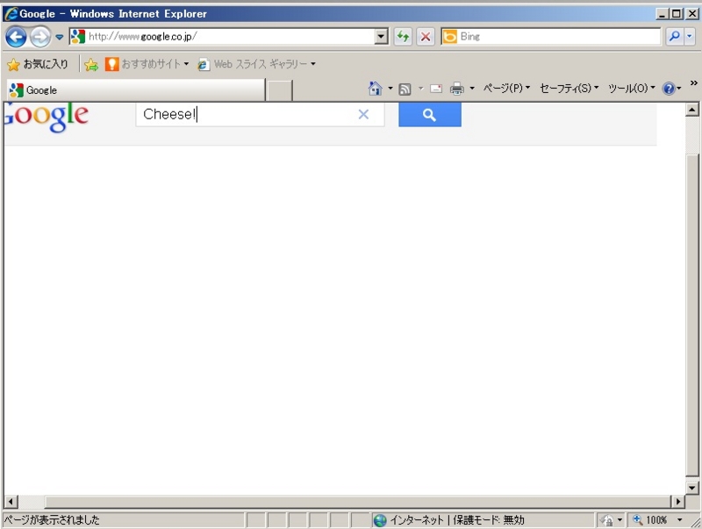Open the ツール(O) menu
Image resolution: width=702 pixels, height=529 pixels.
pyautogui.click(x=628, y=88)
